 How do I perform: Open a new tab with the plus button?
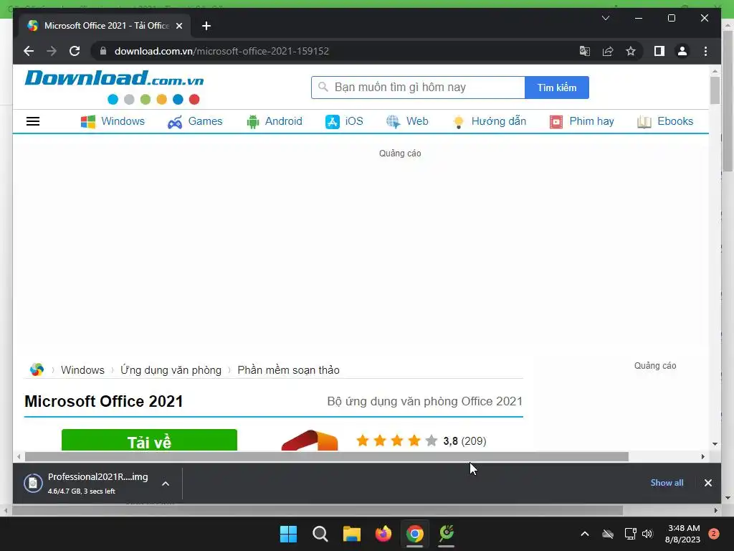pyautogui.click(x=206, y=26)
